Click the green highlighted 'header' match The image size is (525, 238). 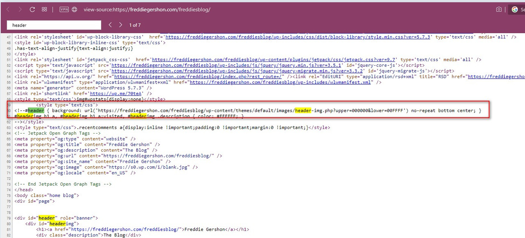(x=36, y=111)
